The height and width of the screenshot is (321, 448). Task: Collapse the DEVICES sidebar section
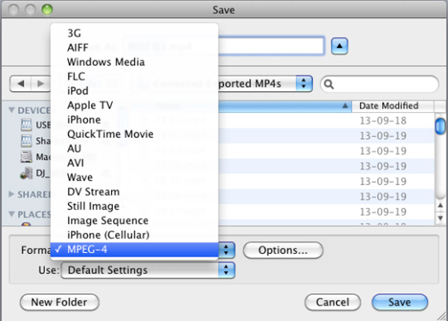12,110
